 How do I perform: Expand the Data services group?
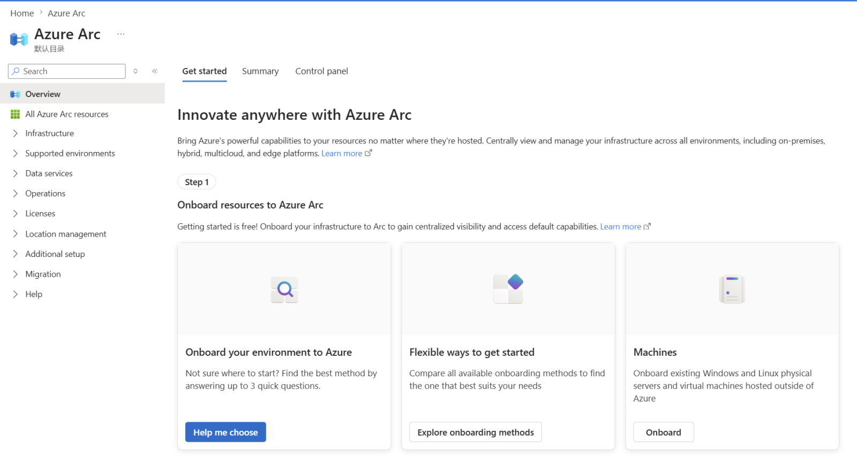[x=16, y=173]
